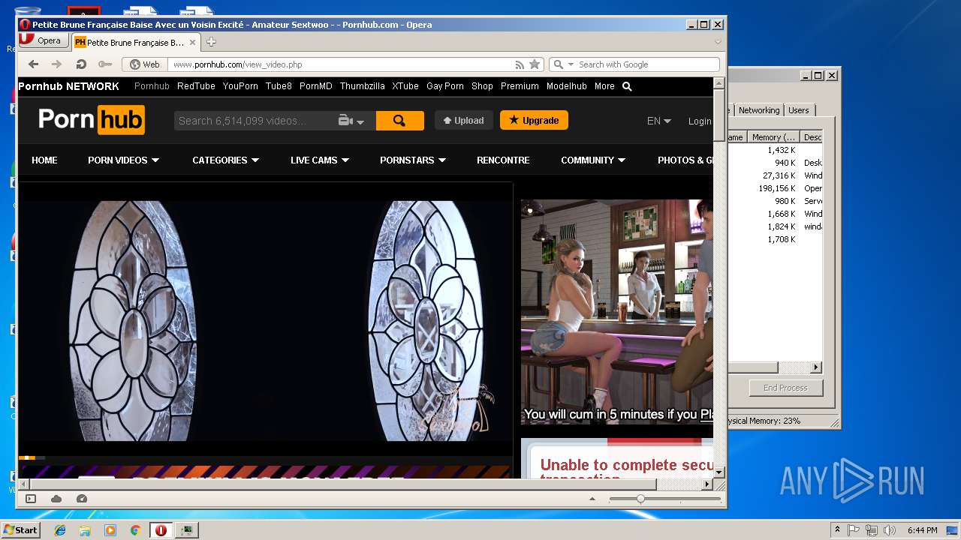
Task: Click the password manager key icon
Action: 105,64
